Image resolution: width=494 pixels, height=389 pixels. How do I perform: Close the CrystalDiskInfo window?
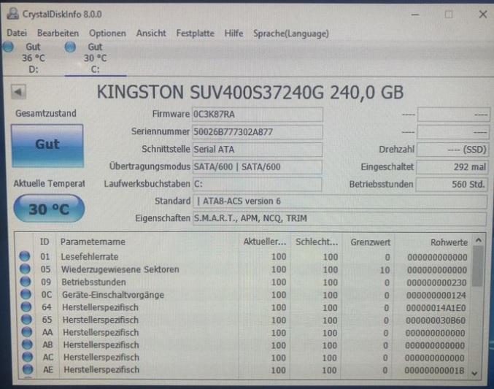pos(482,14)
